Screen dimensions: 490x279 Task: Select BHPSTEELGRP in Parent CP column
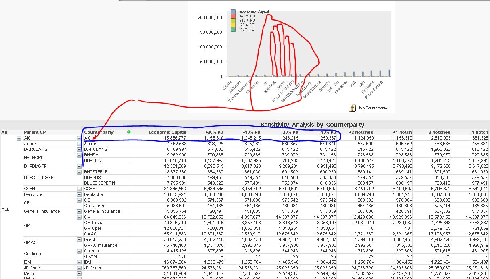38,177
